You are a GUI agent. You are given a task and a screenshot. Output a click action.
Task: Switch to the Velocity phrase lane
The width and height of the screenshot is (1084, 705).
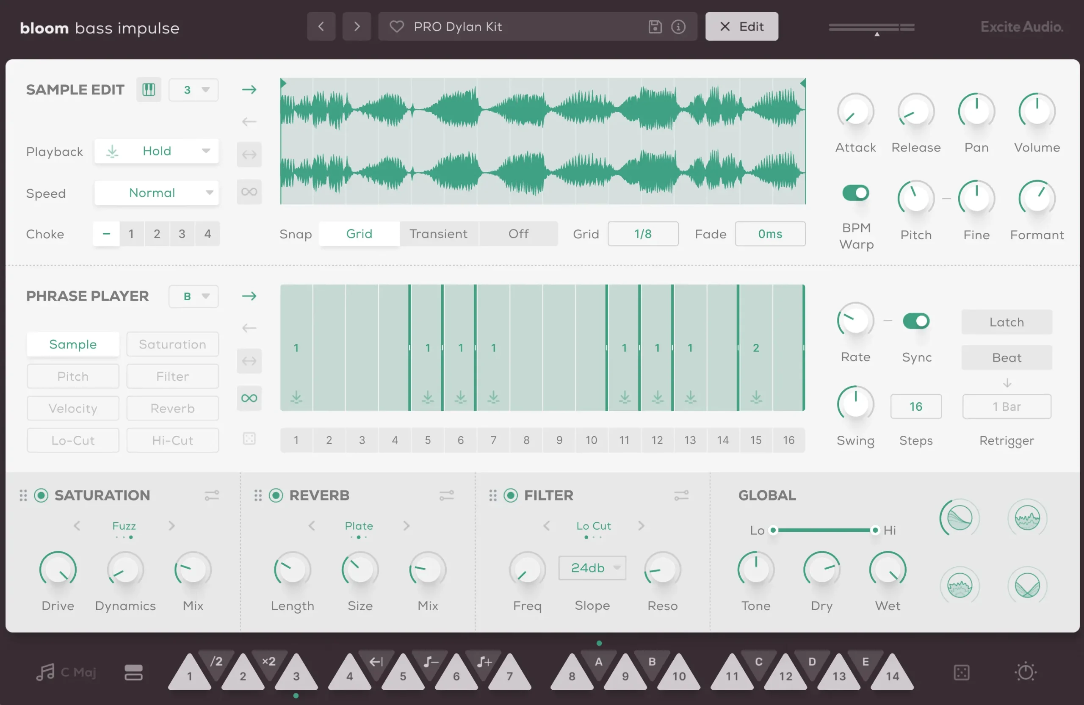point(73,409)
